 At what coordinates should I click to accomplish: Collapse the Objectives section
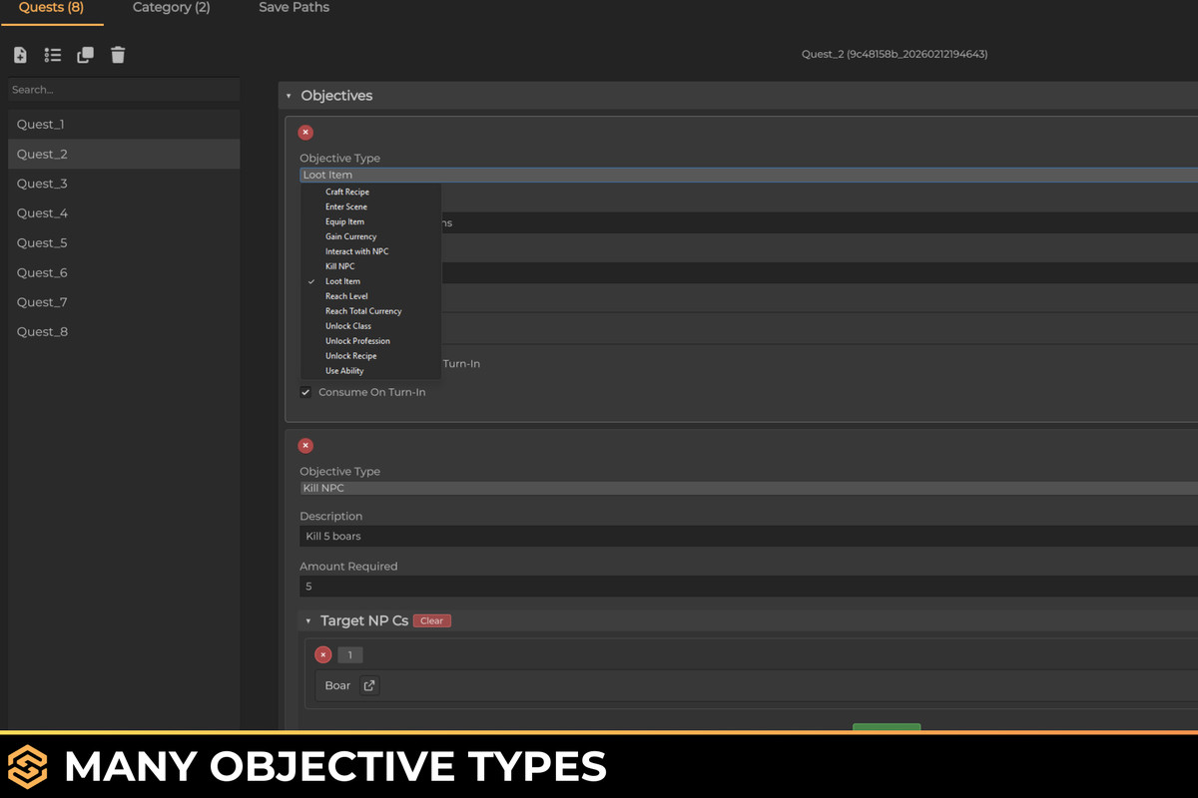(x=289, y=96)
